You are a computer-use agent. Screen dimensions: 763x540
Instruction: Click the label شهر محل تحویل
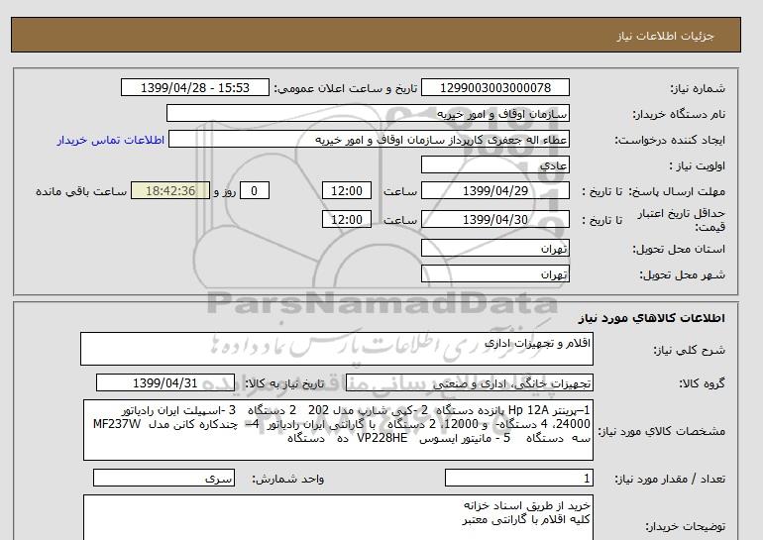pos(682,274)
